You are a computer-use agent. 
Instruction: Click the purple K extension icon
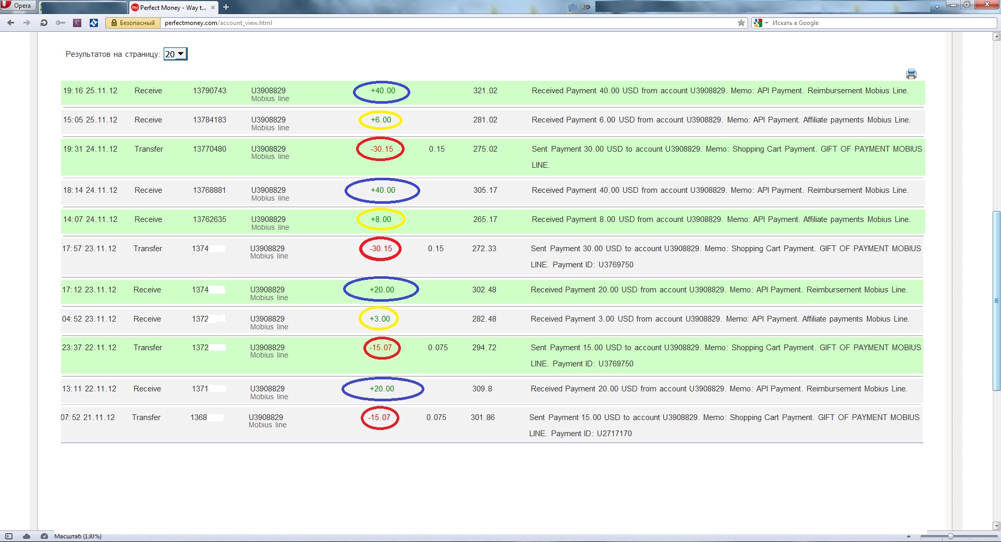pyautogui.click(x=77, y=23)
